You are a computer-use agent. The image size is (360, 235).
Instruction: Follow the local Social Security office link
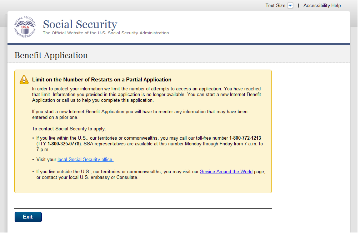(x=85, y=160)
